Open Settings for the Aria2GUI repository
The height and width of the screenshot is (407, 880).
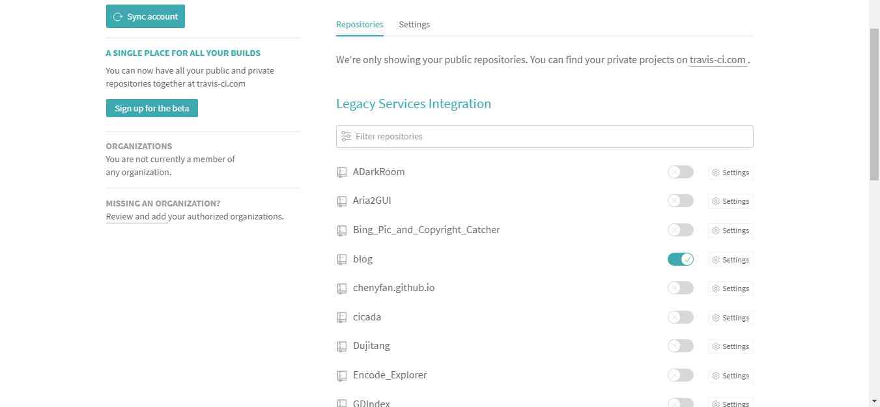point(730,201)
